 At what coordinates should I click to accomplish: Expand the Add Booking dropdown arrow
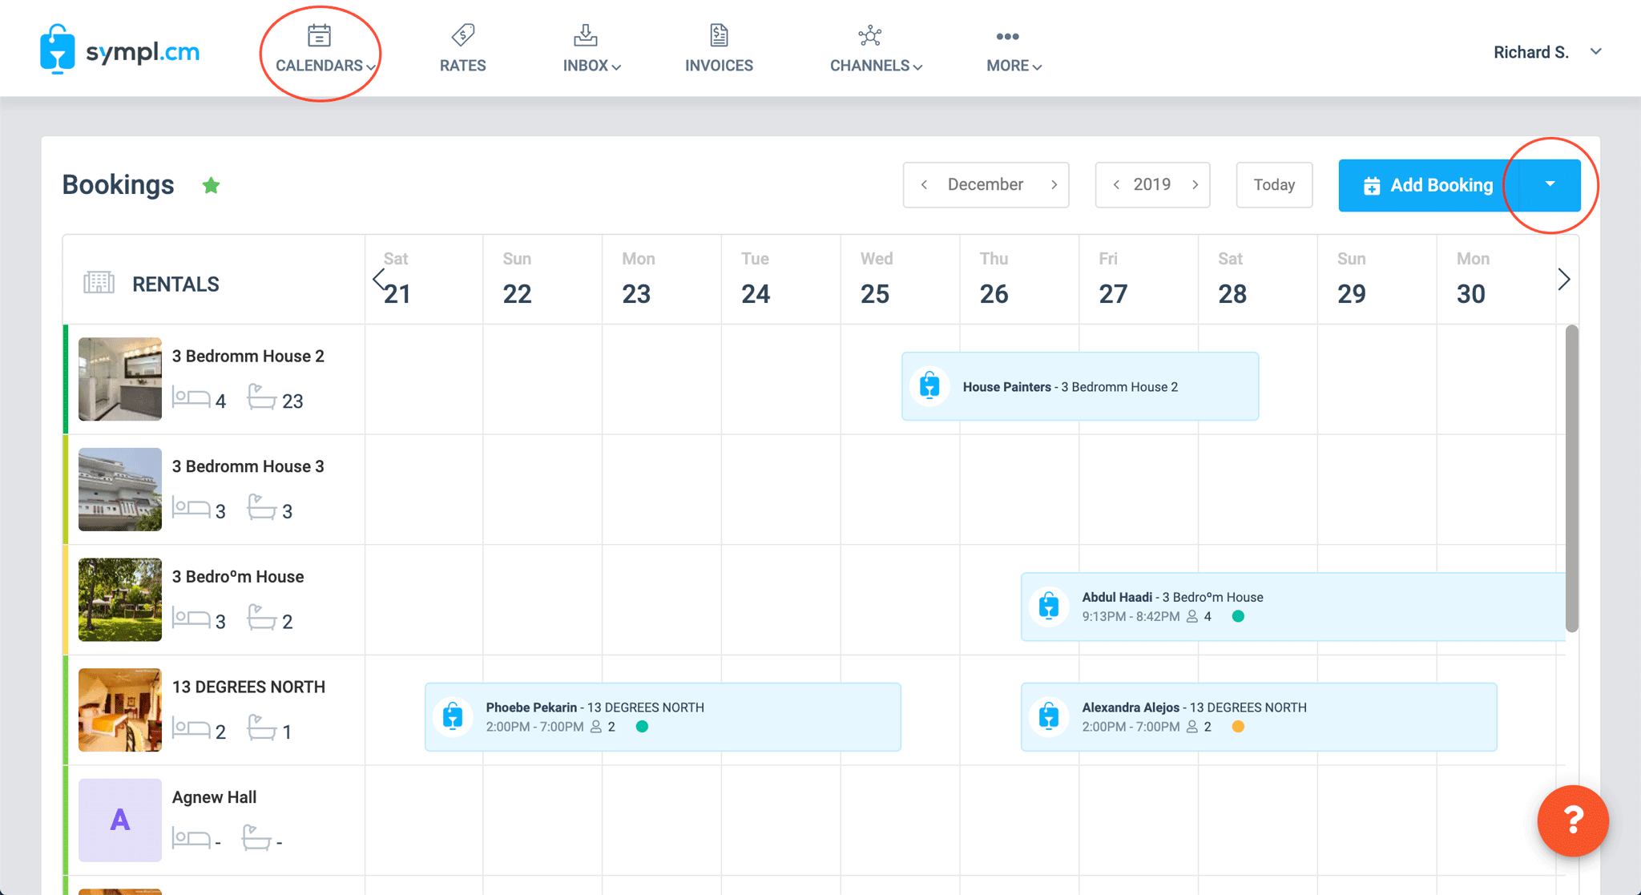coord(1550,185)
